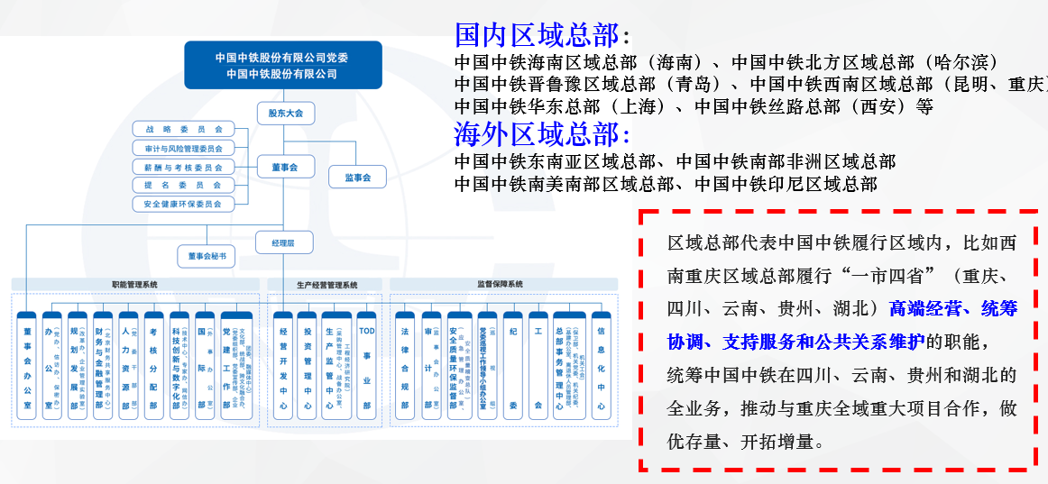Select the 战略委员会 box

pyautogui.click(x=184, y=129)
